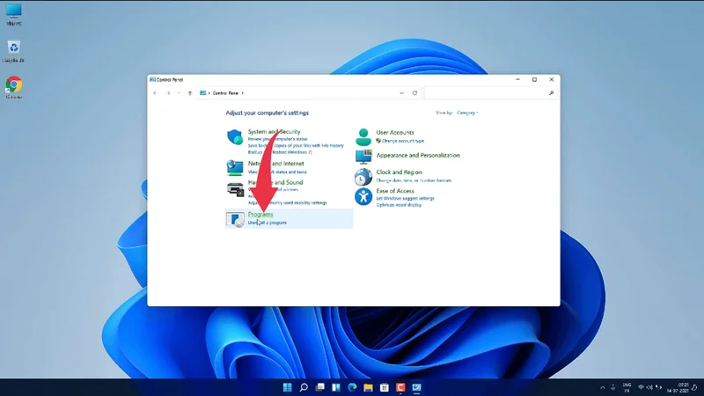
Task: Click the Recycle Bin desktop icon
Action: [14, 48]
